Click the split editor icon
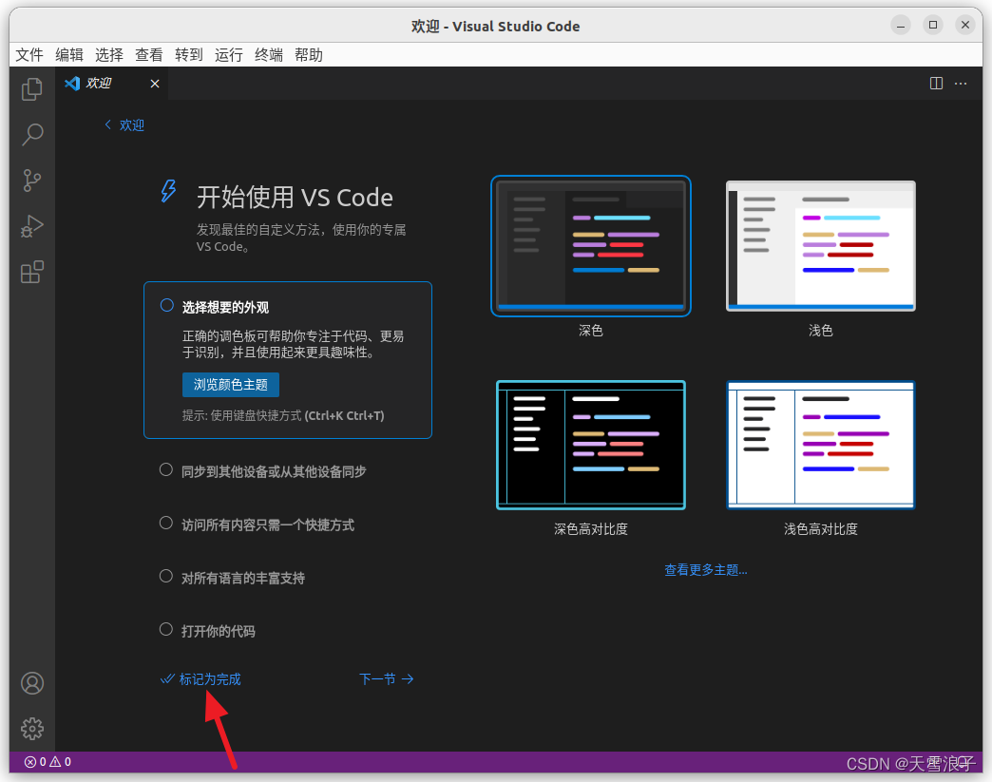Screen dimensions: 992x782 pyautogui.click(x=936, y=84)
